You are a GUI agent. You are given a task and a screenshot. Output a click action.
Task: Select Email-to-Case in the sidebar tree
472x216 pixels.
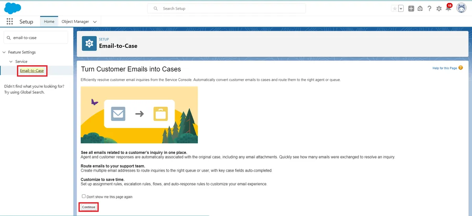pos(32,71)
